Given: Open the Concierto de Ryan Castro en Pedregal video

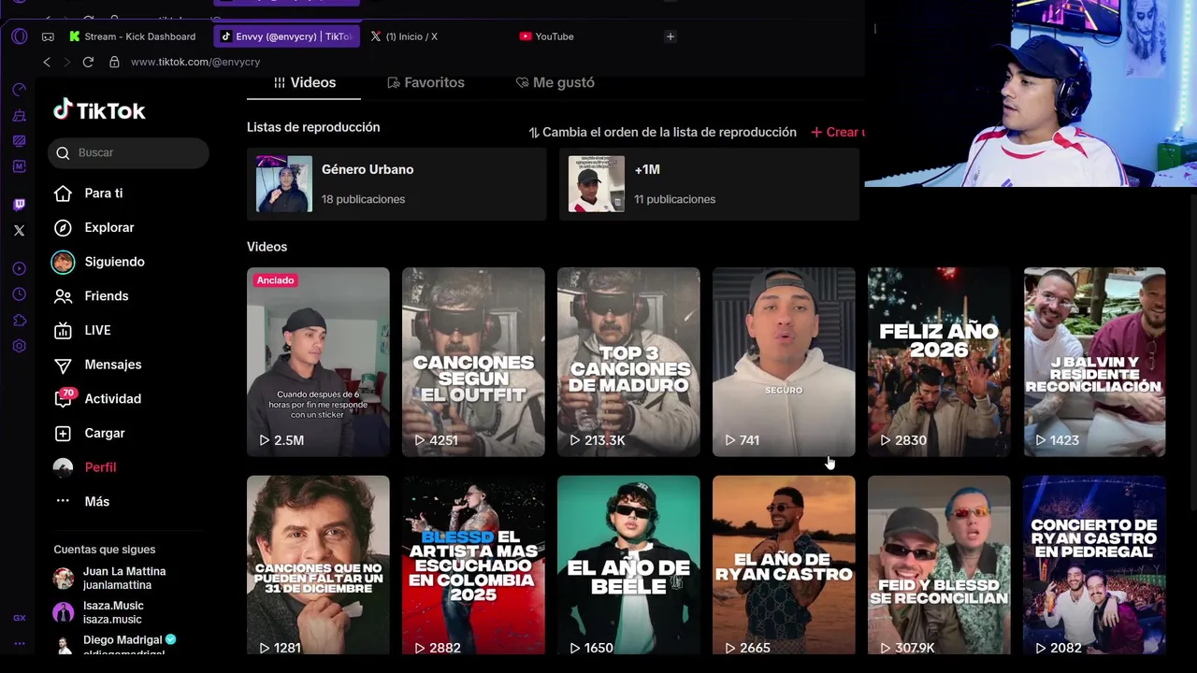Looking at the screenshot, I should click(1094, 566).
